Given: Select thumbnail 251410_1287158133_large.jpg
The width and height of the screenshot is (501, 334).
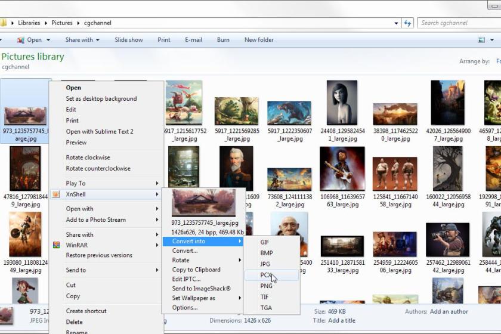Looking at the screenshot, I should click(342, 246).
